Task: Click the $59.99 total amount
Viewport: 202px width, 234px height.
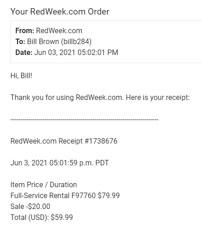Action: (x=62, y=217)
